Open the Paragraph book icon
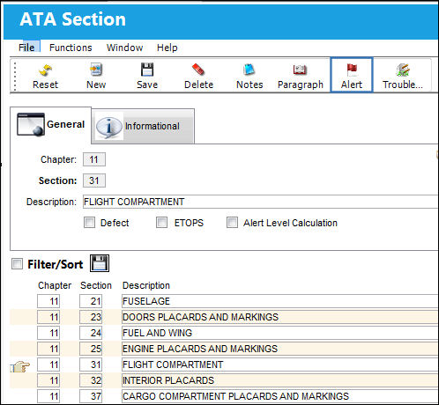439x405 pixels. pos(300,70)
